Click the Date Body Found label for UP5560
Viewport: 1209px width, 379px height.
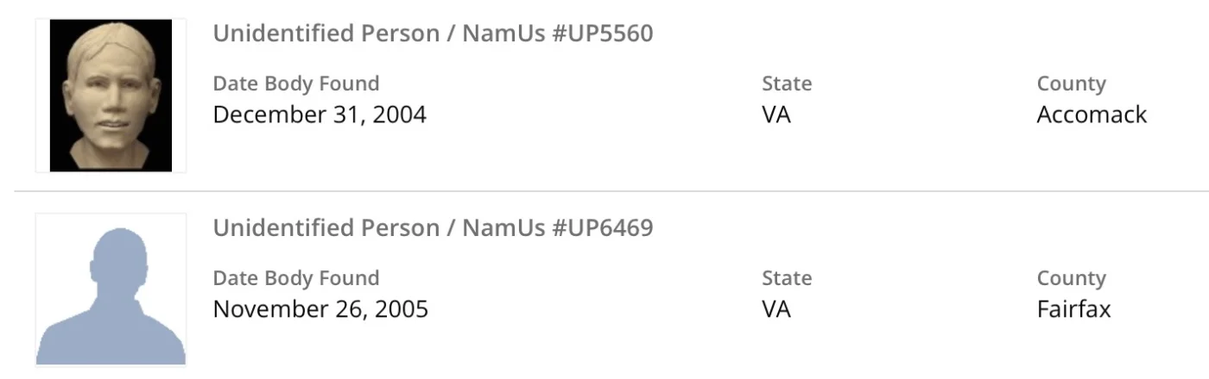point(296,84)
